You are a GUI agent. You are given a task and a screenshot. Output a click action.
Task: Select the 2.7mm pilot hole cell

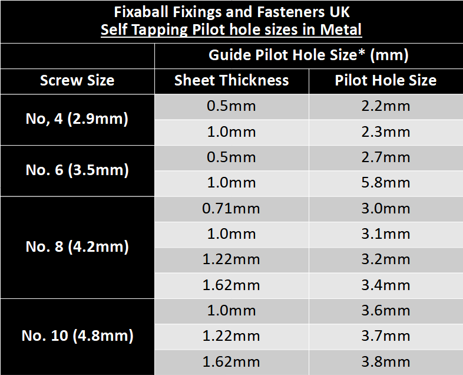pos(386,157)
